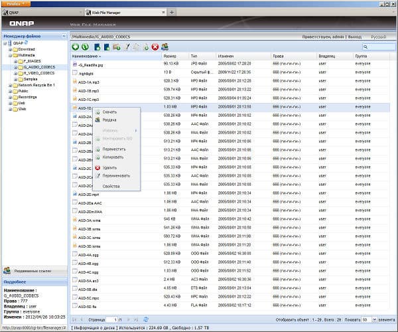This screenshot has height=332, width=398.
Task: Click the create new folder toolbar icon
Action: pyautogui.click(x=117, y=46)
